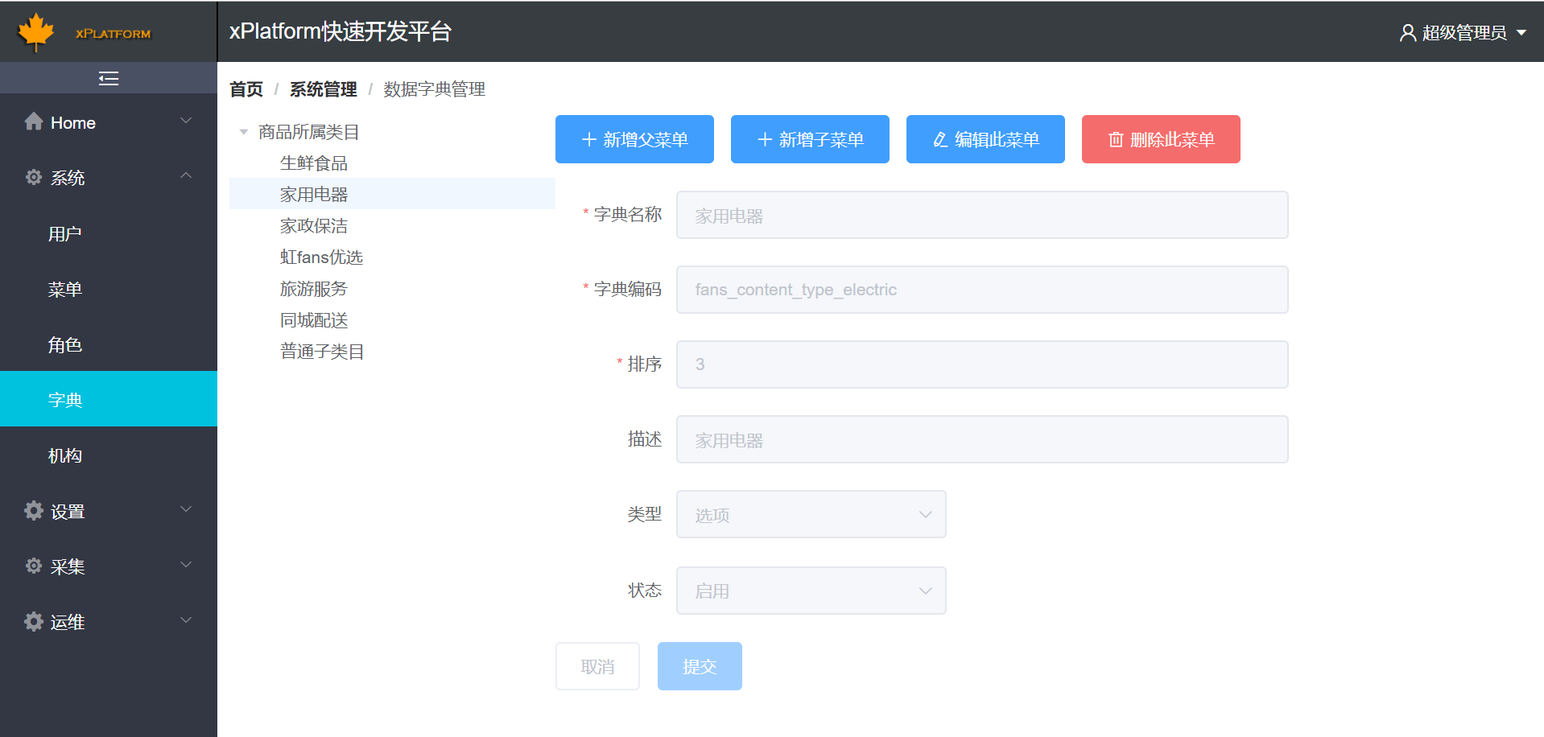Click the 设置 gear icon

33,510
